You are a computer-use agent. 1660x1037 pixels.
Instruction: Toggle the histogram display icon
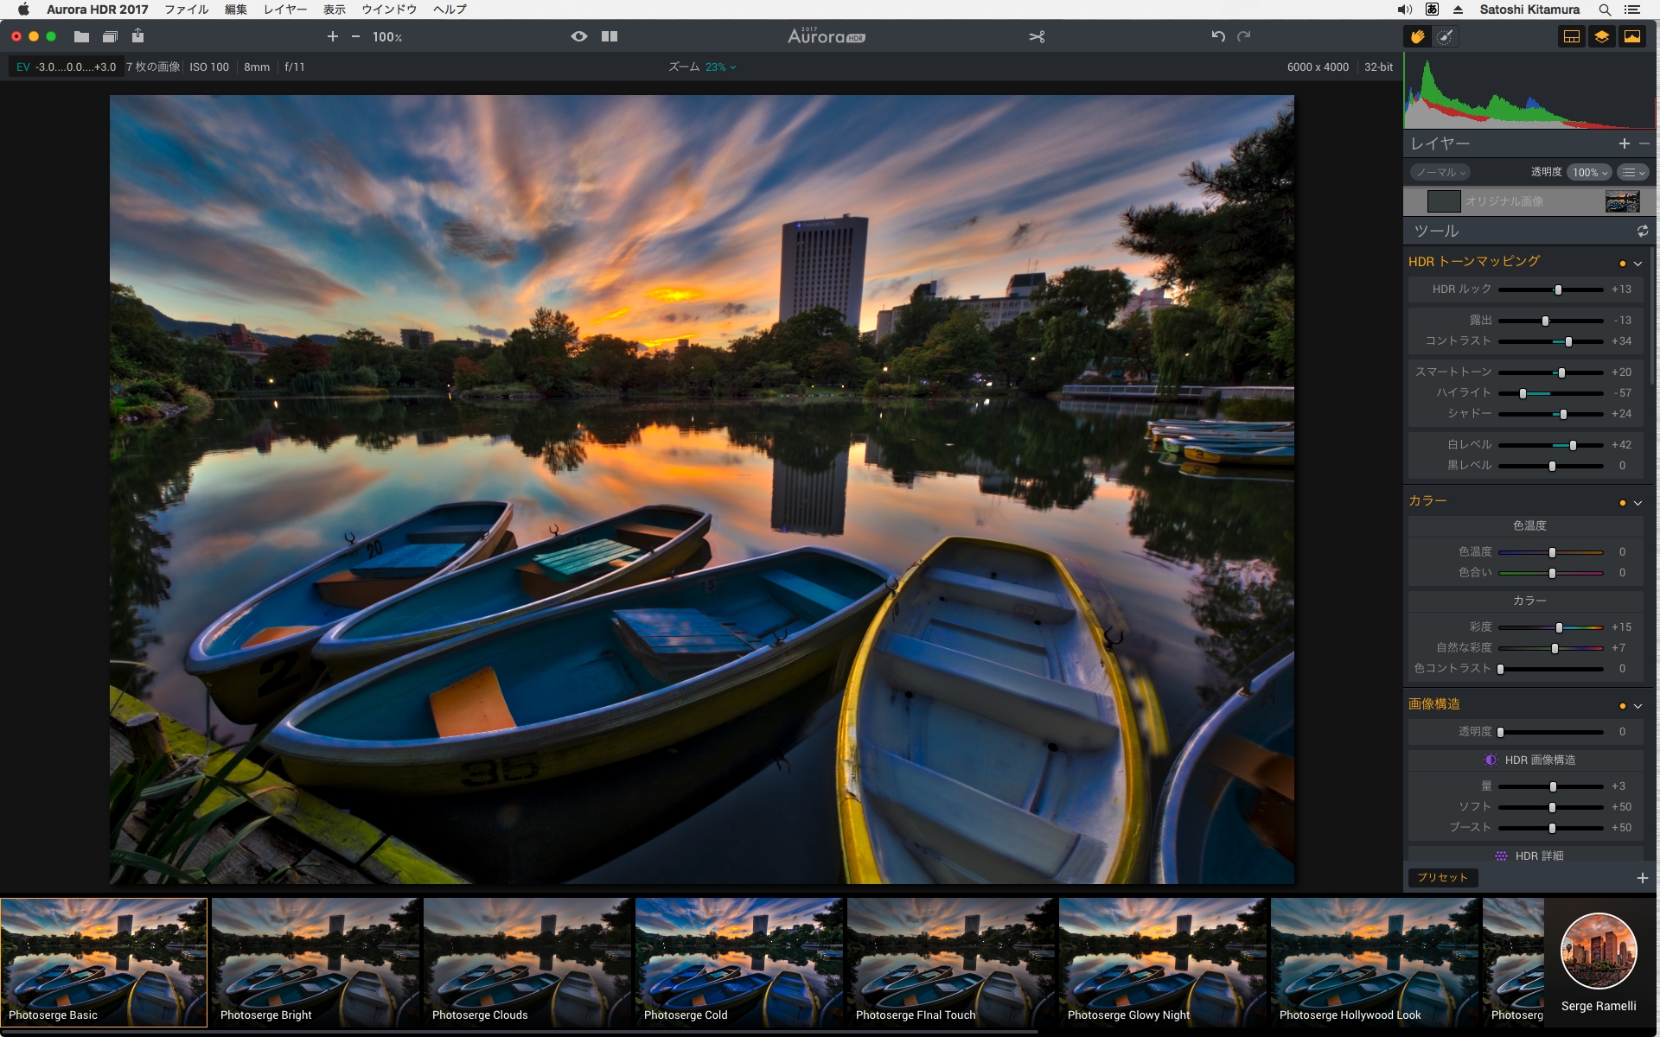coord(1632,36)
